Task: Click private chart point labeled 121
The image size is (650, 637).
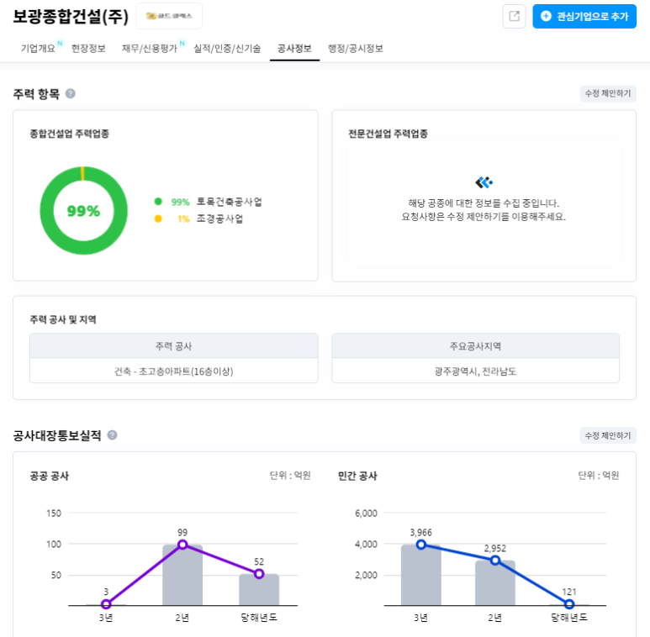Action: [569, 604]
